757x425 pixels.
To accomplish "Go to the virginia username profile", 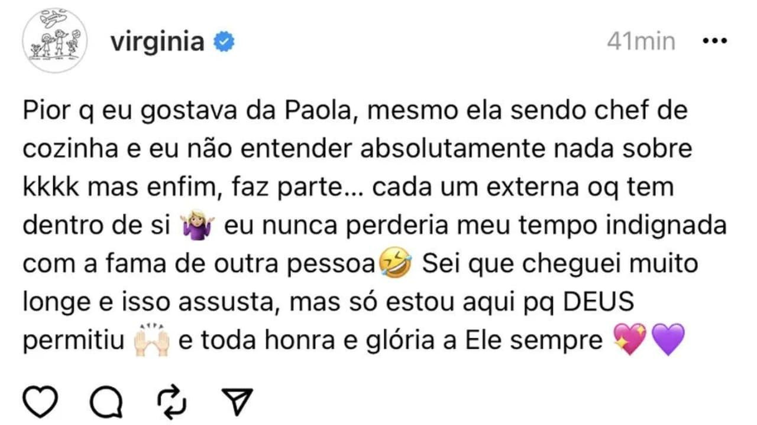I will (x=157, y=42).
